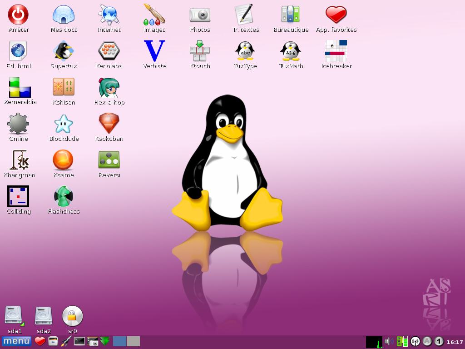Open the Verbiste conjugation app
The image size is (465, 349).
tap(154, 51)
